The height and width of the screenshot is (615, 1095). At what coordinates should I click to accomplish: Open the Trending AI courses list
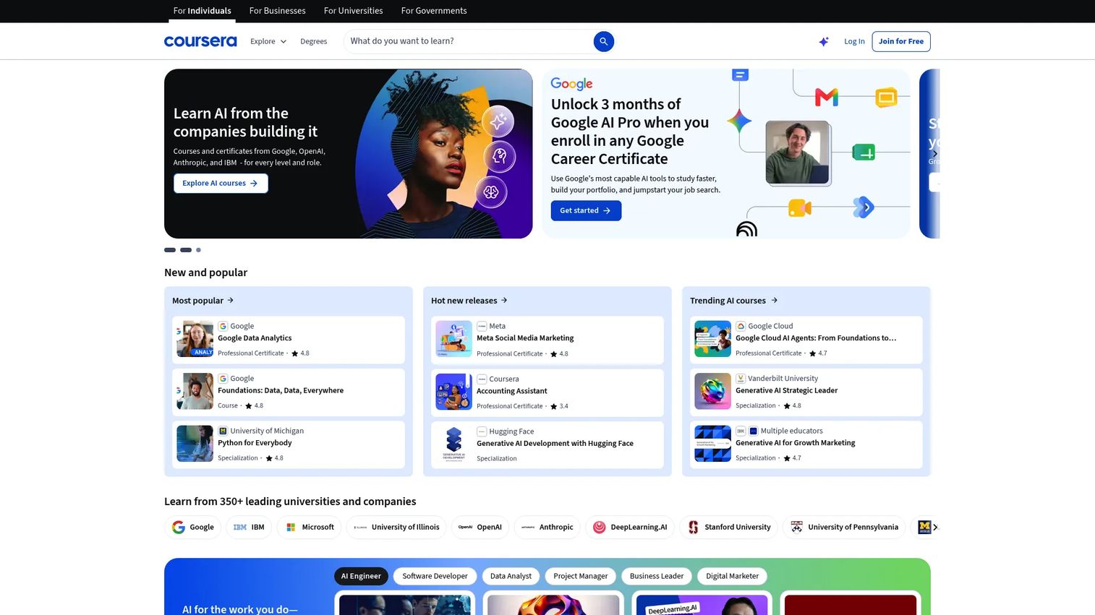pos(734,301)
